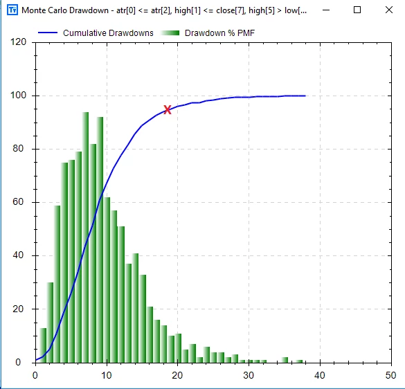Click the red X marker on the curve
The width and height of the screenshot is (405, 389).
(x=168, y=110)
